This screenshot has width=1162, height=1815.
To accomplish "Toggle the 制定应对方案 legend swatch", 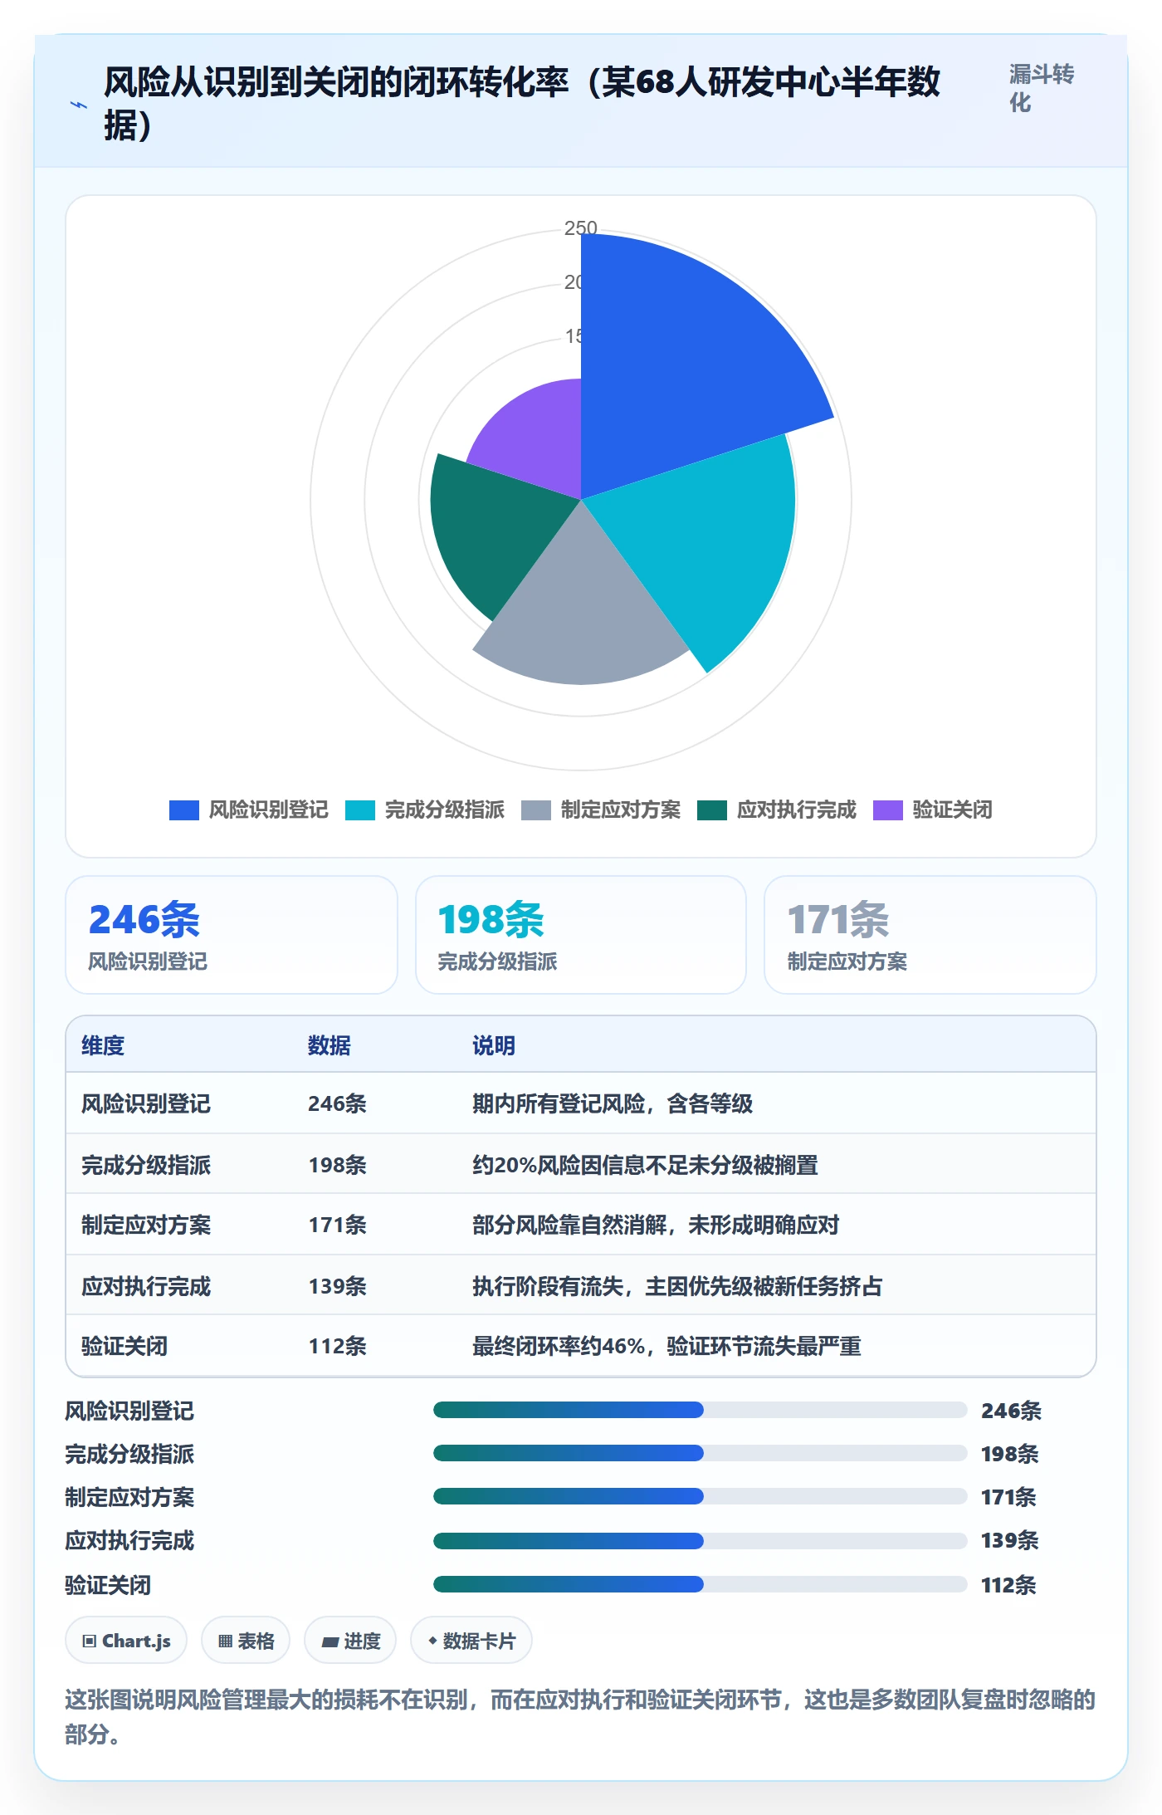I will tap(536, 810).
